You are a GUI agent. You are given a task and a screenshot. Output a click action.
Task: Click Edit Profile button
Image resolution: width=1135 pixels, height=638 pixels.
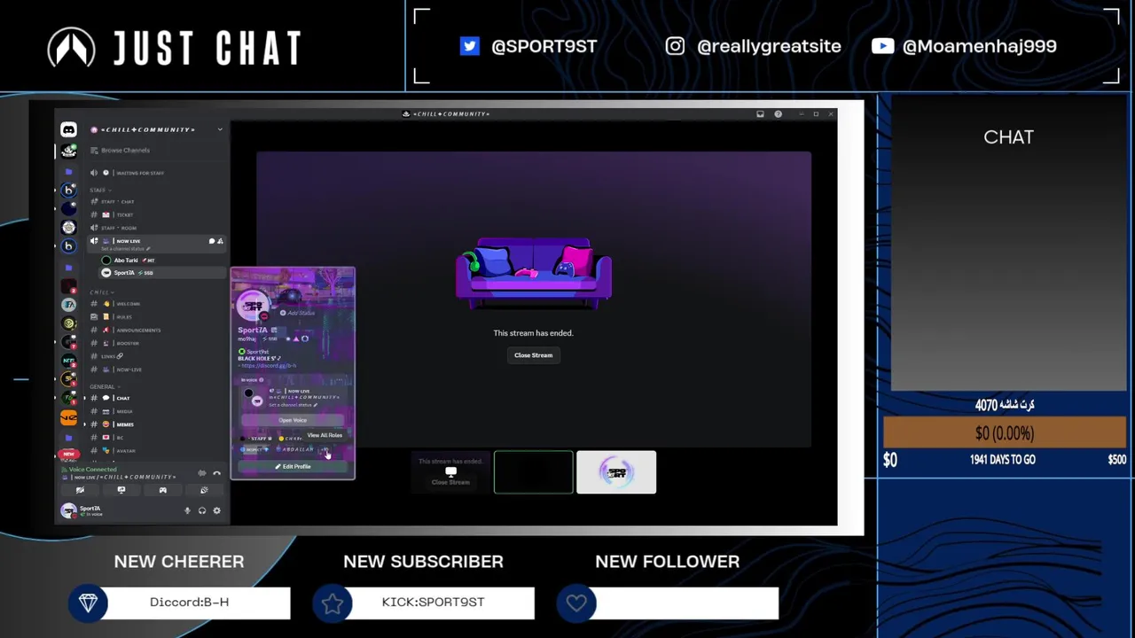point(293,467)
